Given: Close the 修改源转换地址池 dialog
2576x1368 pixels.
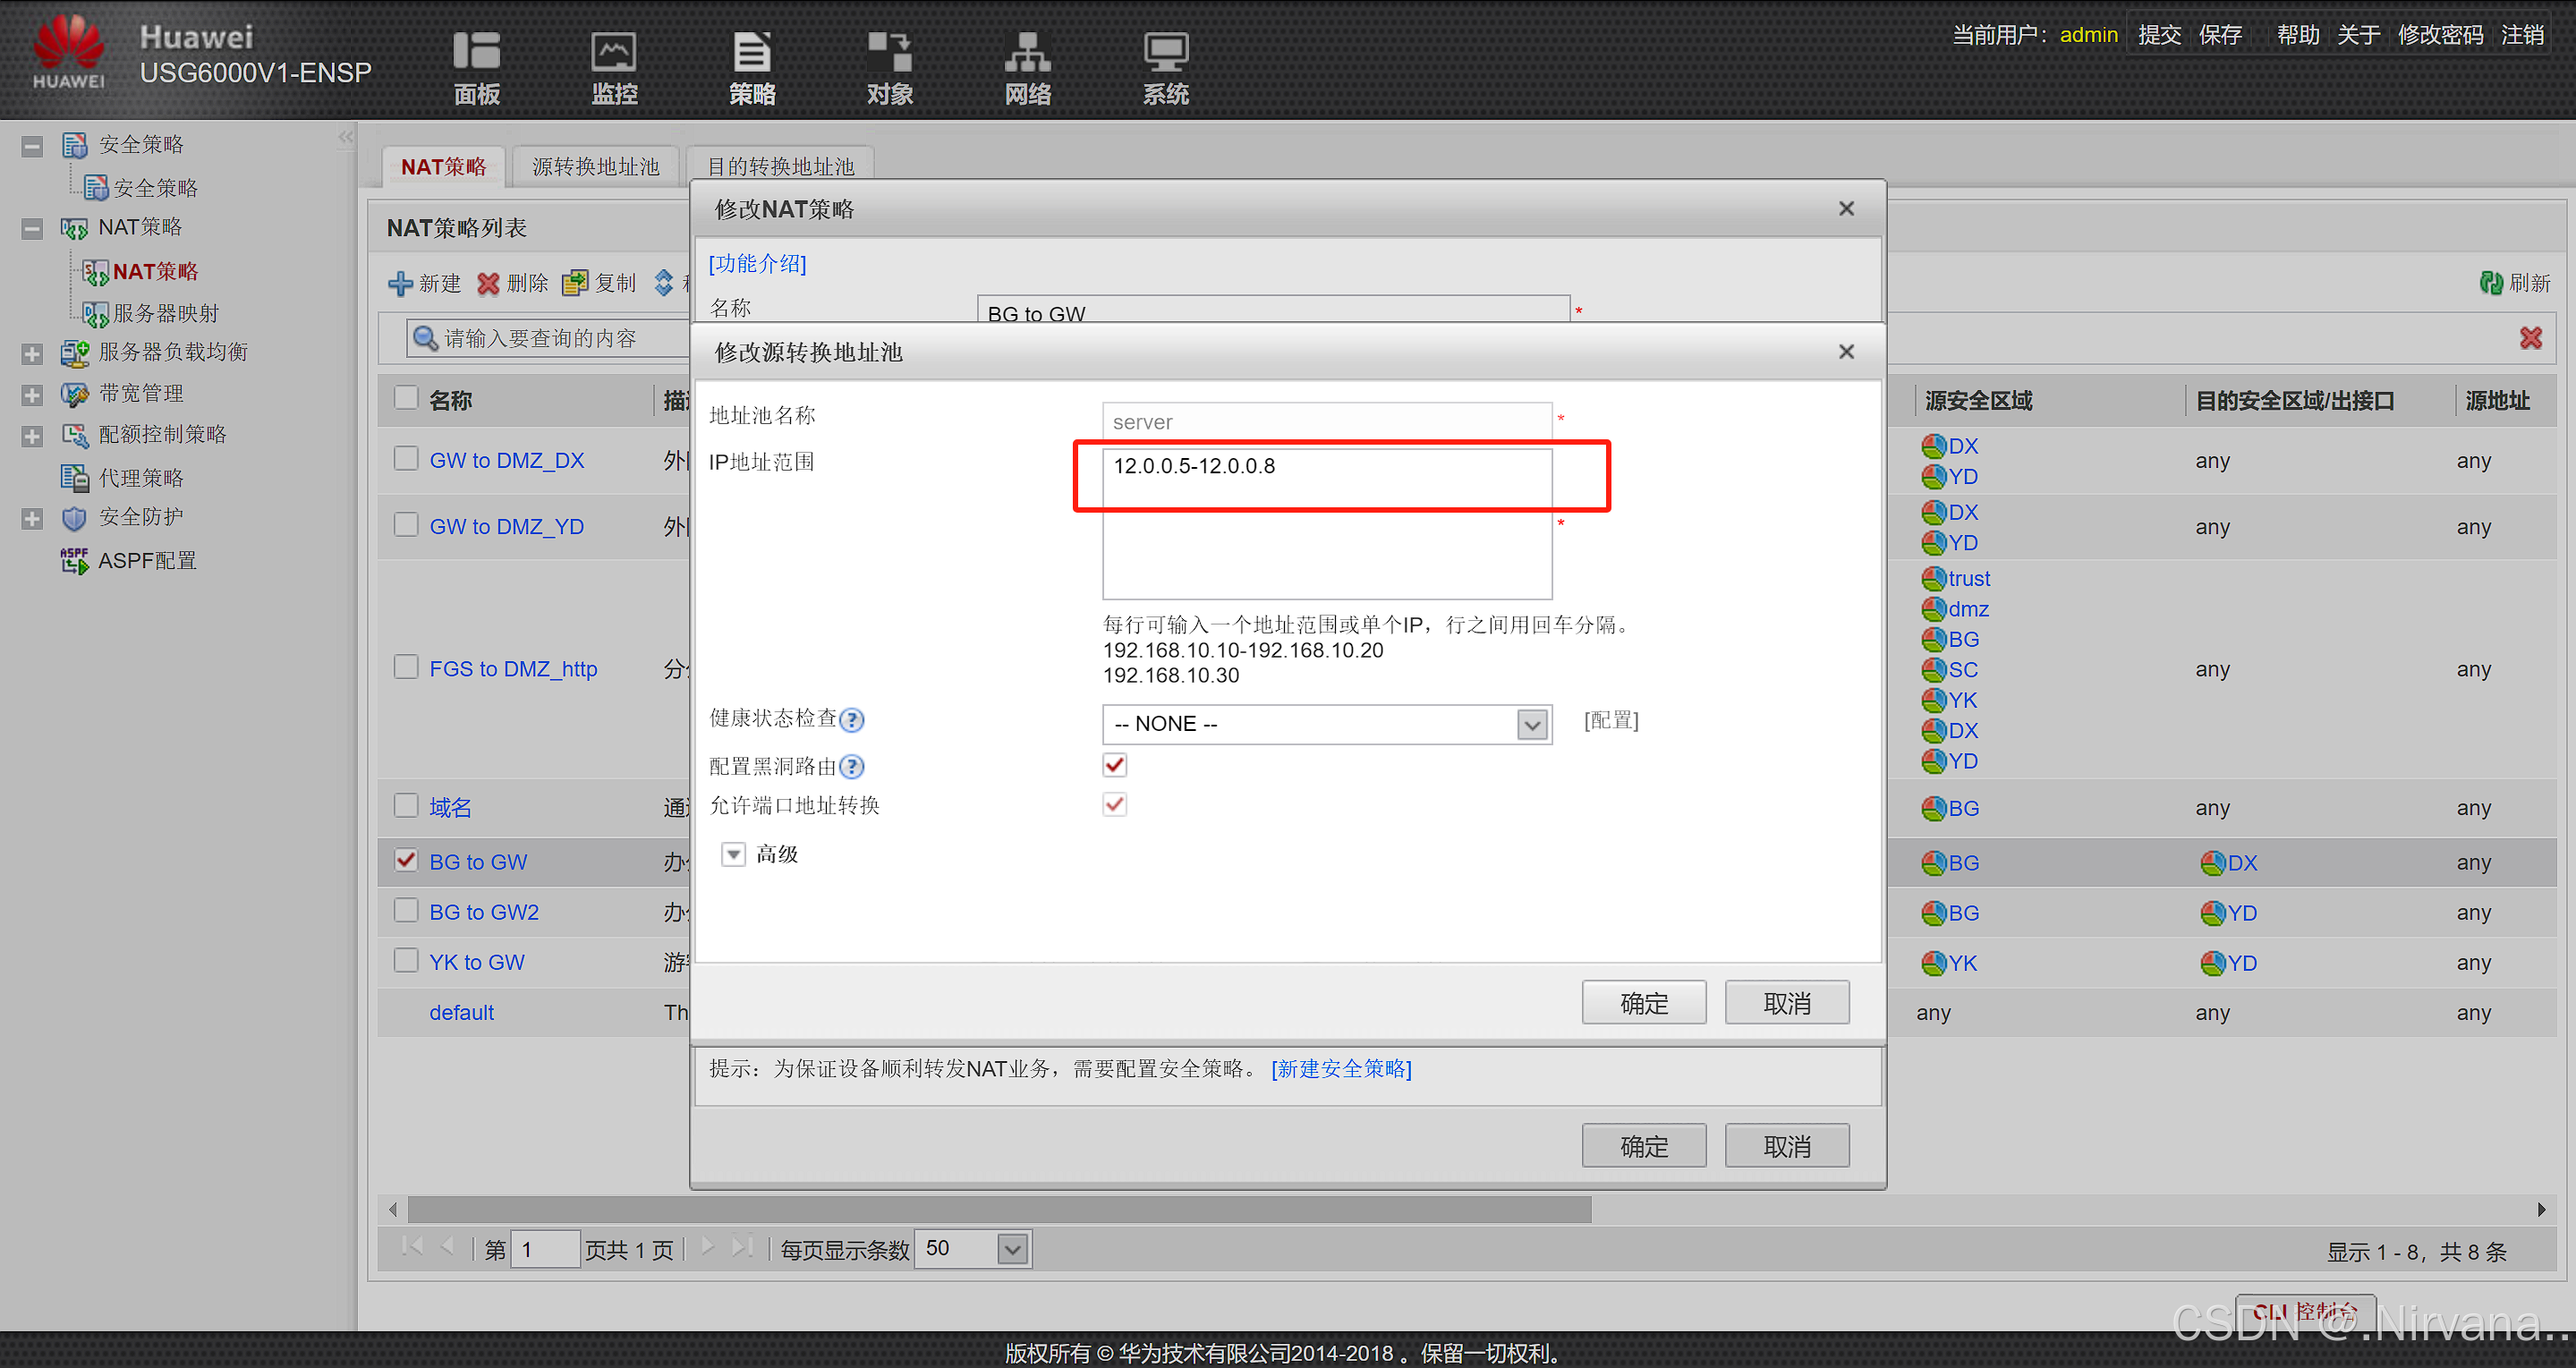Looking at the screenshot, I should (1846, 352).
